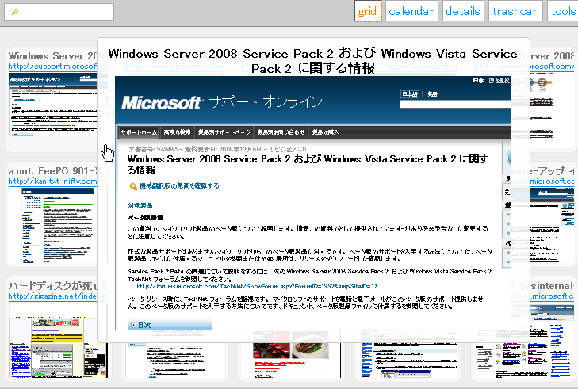Follow the www.microsoft.com link at right
The width and height of the screenshot is (578, 389).
click(524, 67)
